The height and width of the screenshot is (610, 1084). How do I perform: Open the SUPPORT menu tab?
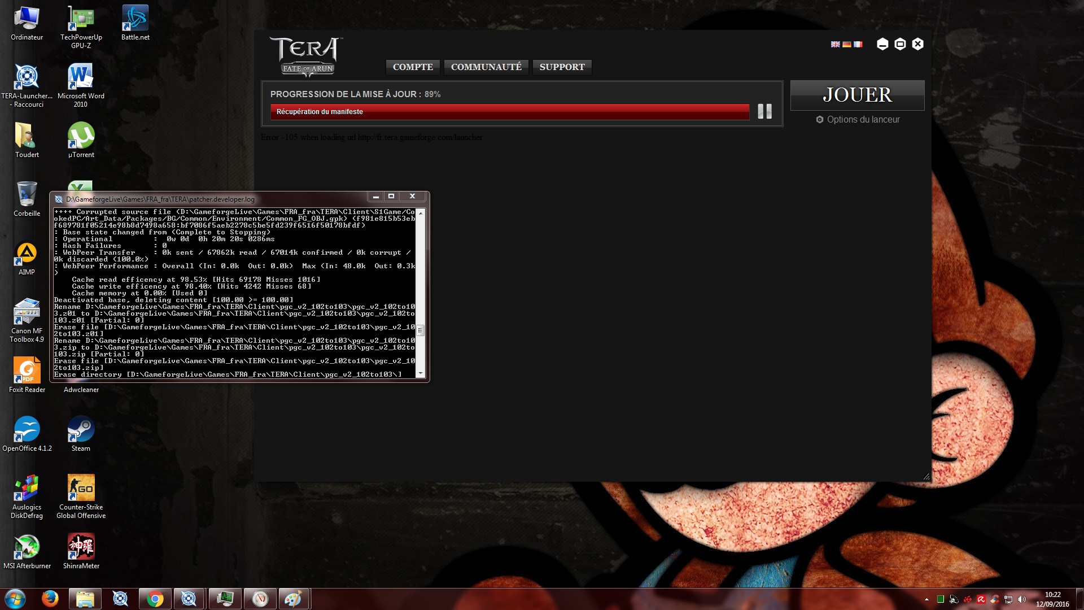coord(562,67)
